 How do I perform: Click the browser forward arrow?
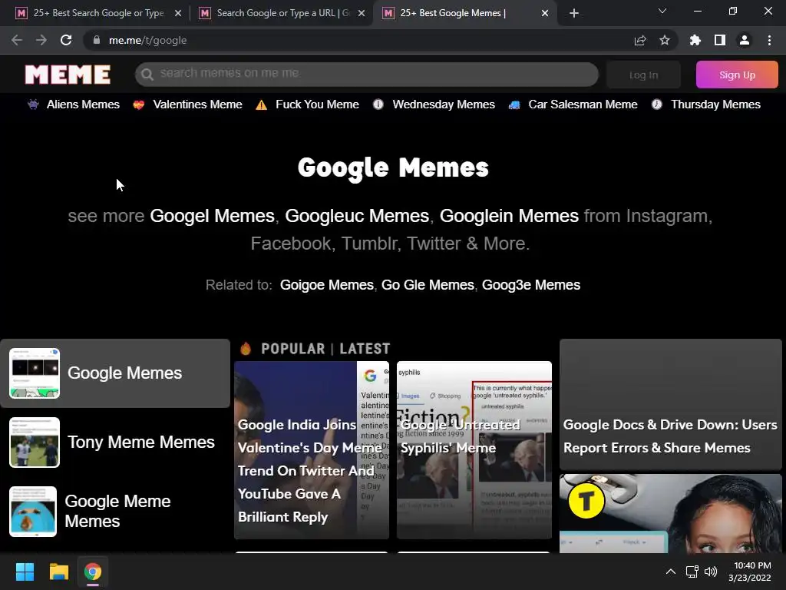(x=41, y=40)
